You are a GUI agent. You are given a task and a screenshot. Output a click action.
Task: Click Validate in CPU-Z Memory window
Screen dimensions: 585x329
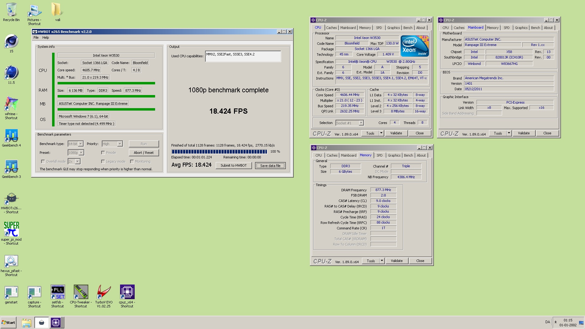[397, 261]
